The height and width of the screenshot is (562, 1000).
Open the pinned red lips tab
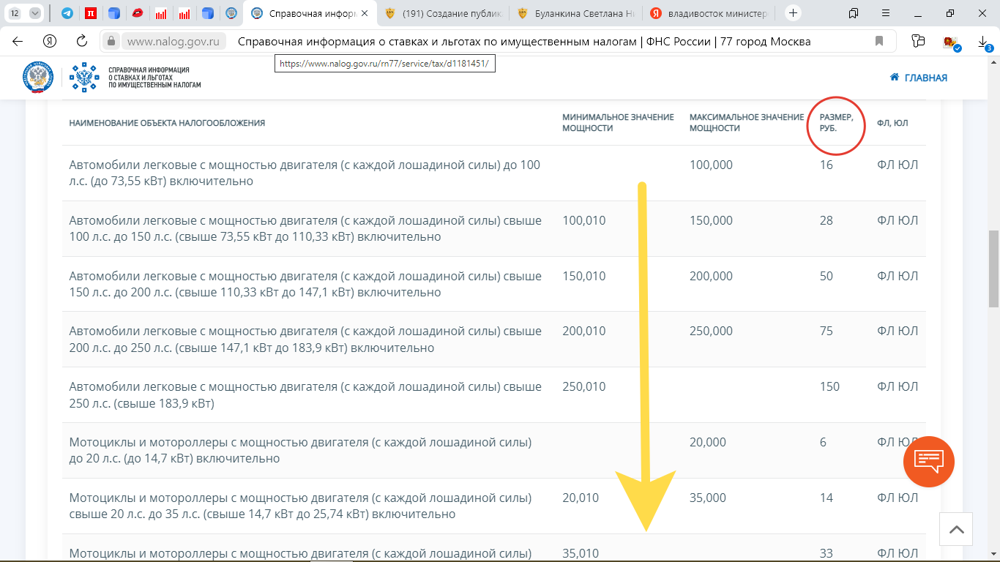[x=137, y=13]
